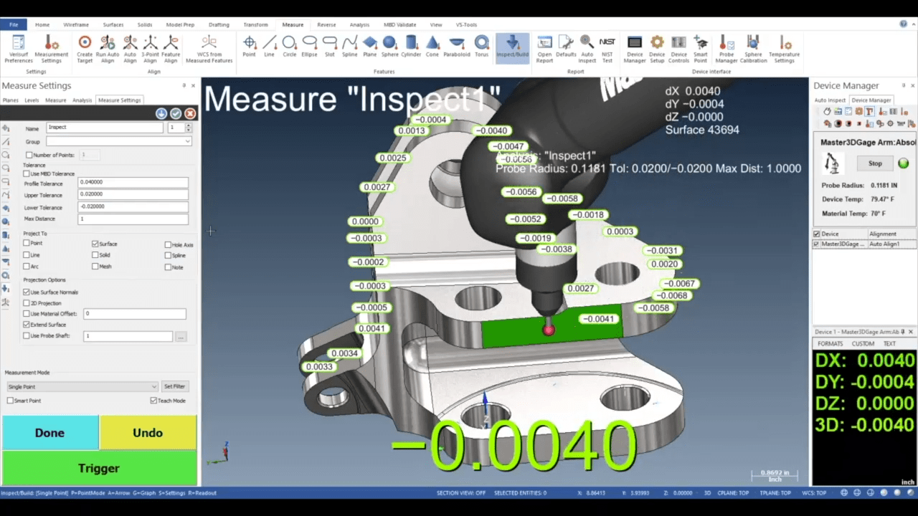Click the Create Target tool
This screenshot has width=918, height=516.
pyautogui.click(x=85, y=49)
